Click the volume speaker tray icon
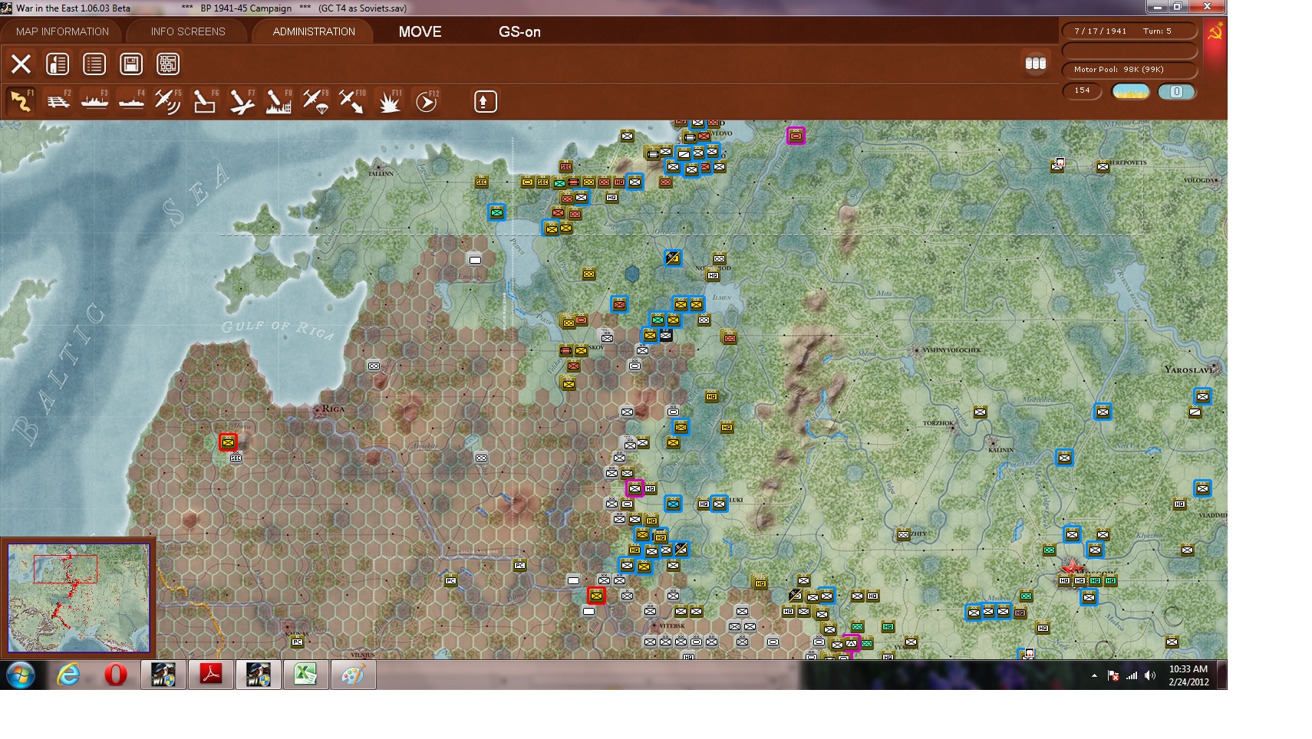This screenshot has width=1312, height=739. click(1149, 675)
